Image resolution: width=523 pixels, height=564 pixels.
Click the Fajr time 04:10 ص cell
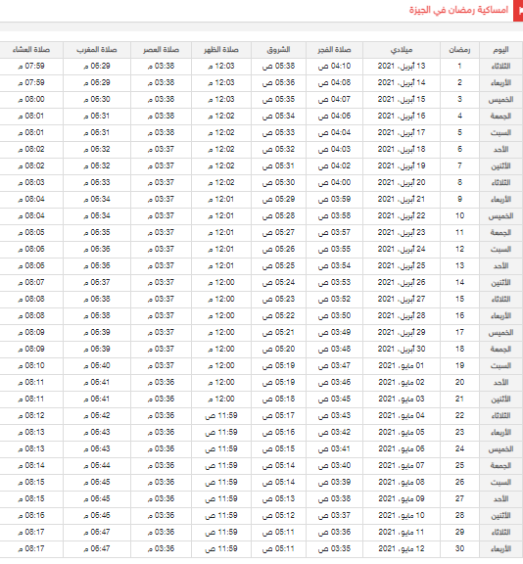335,67
